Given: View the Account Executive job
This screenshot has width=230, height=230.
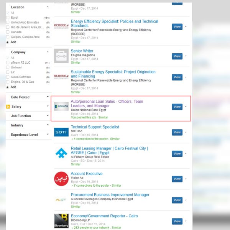Looking at the screenshot, I should (x=177, y=179).
